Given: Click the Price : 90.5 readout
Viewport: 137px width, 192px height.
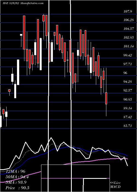Looking at the screenshot, I should click(17, 188).
